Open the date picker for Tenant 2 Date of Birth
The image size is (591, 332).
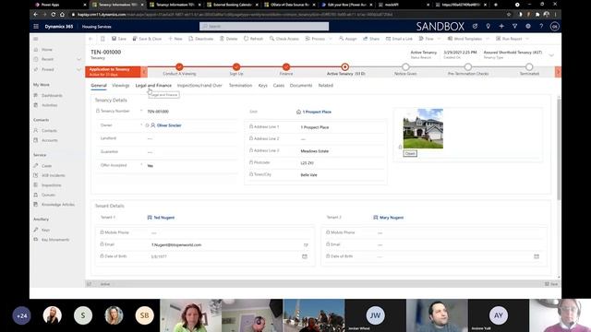537,256
